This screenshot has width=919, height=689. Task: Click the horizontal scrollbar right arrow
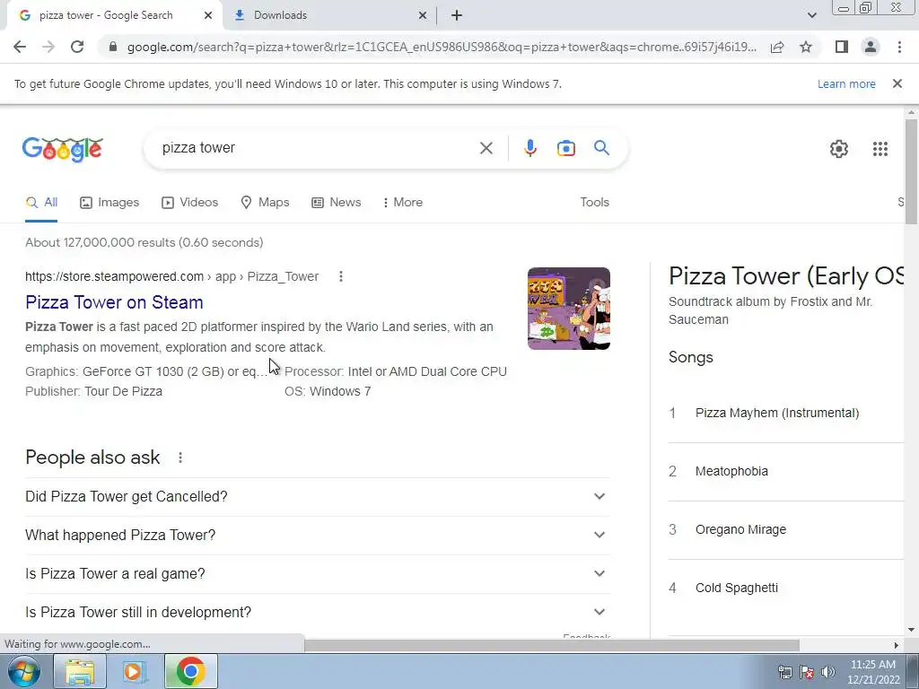click(x=896, y=645)
